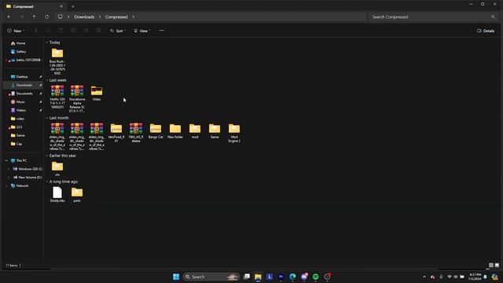Switch to large thumbnails layout button

click(497, 265)
